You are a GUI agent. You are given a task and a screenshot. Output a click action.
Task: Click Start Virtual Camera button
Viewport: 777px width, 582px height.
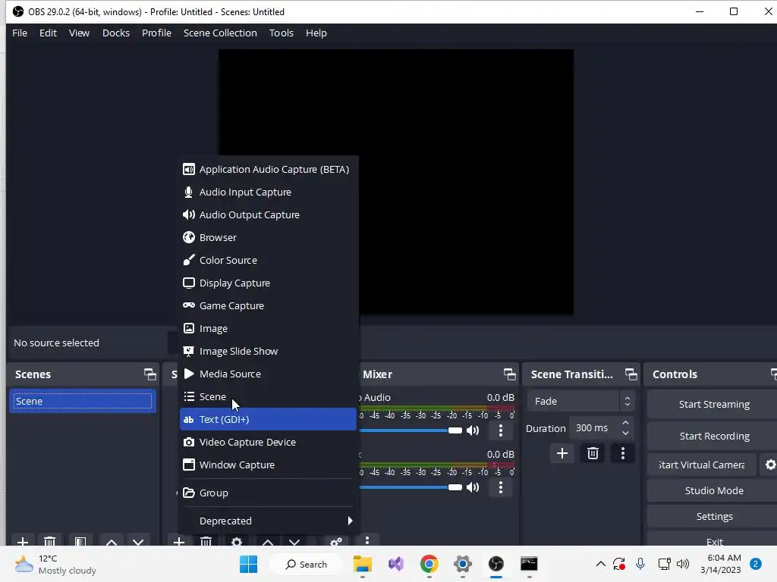702,465
